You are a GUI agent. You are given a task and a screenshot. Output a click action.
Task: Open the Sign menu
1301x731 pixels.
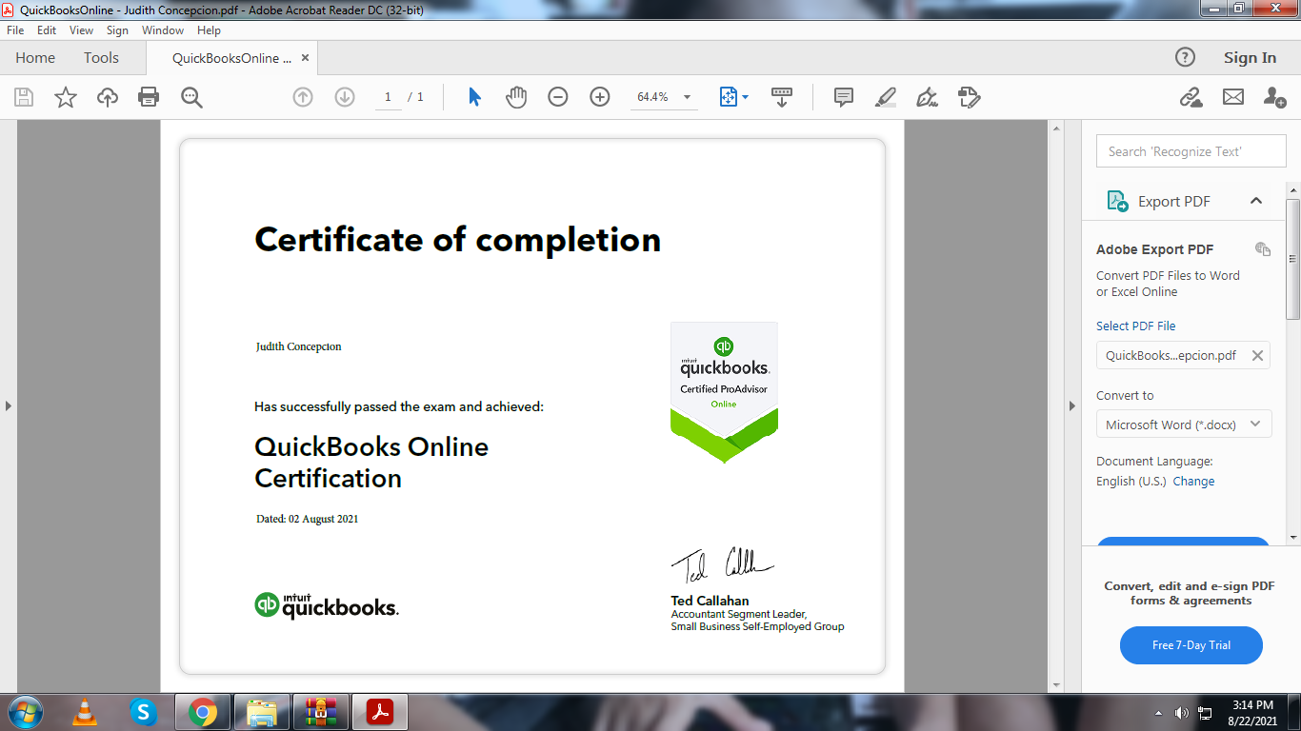[x=117, y=30]
